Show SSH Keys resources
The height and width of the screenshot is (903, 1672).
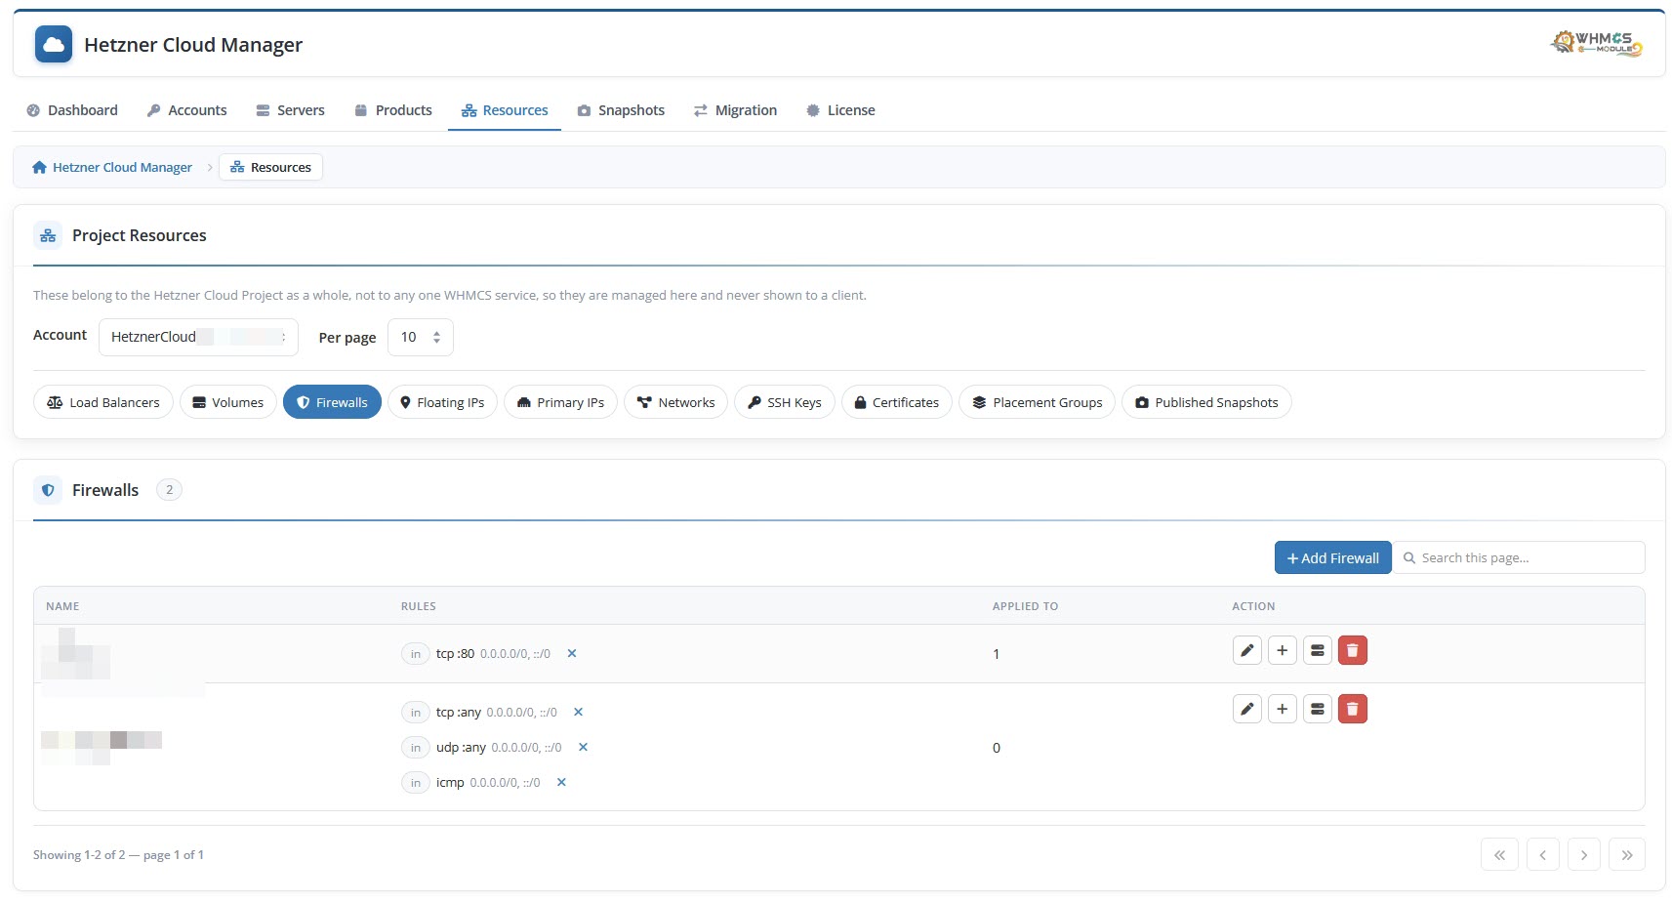[x=785, y=402]
